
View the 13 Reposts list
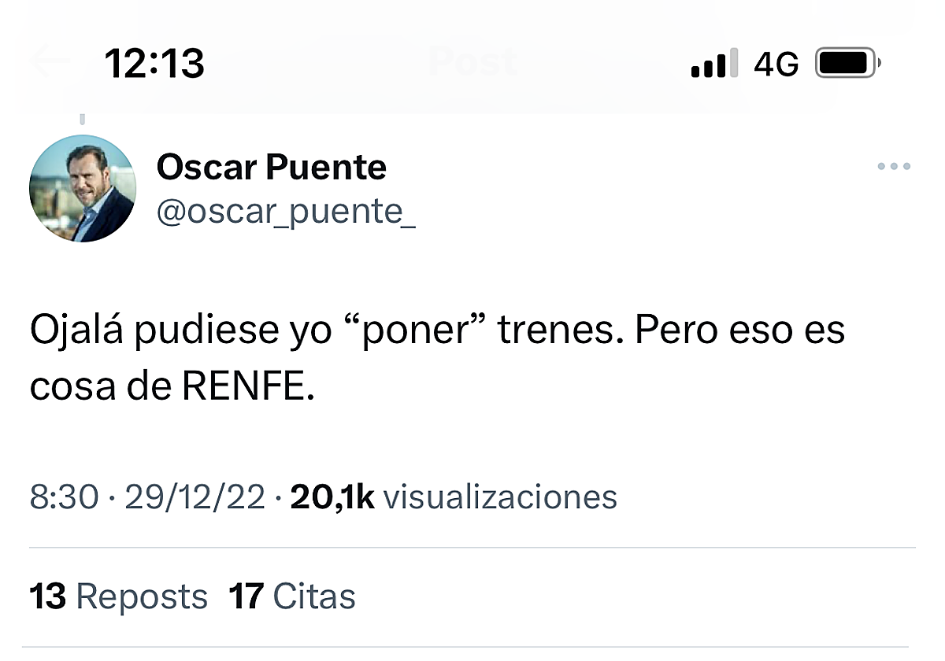pyautogui.click(x=118, y=596)
